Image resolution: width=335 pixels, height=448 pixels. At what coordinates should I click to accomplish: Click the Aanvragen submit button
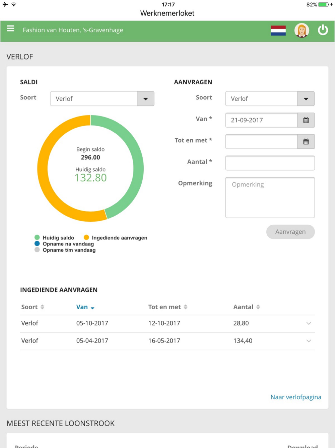pos(290,232)
